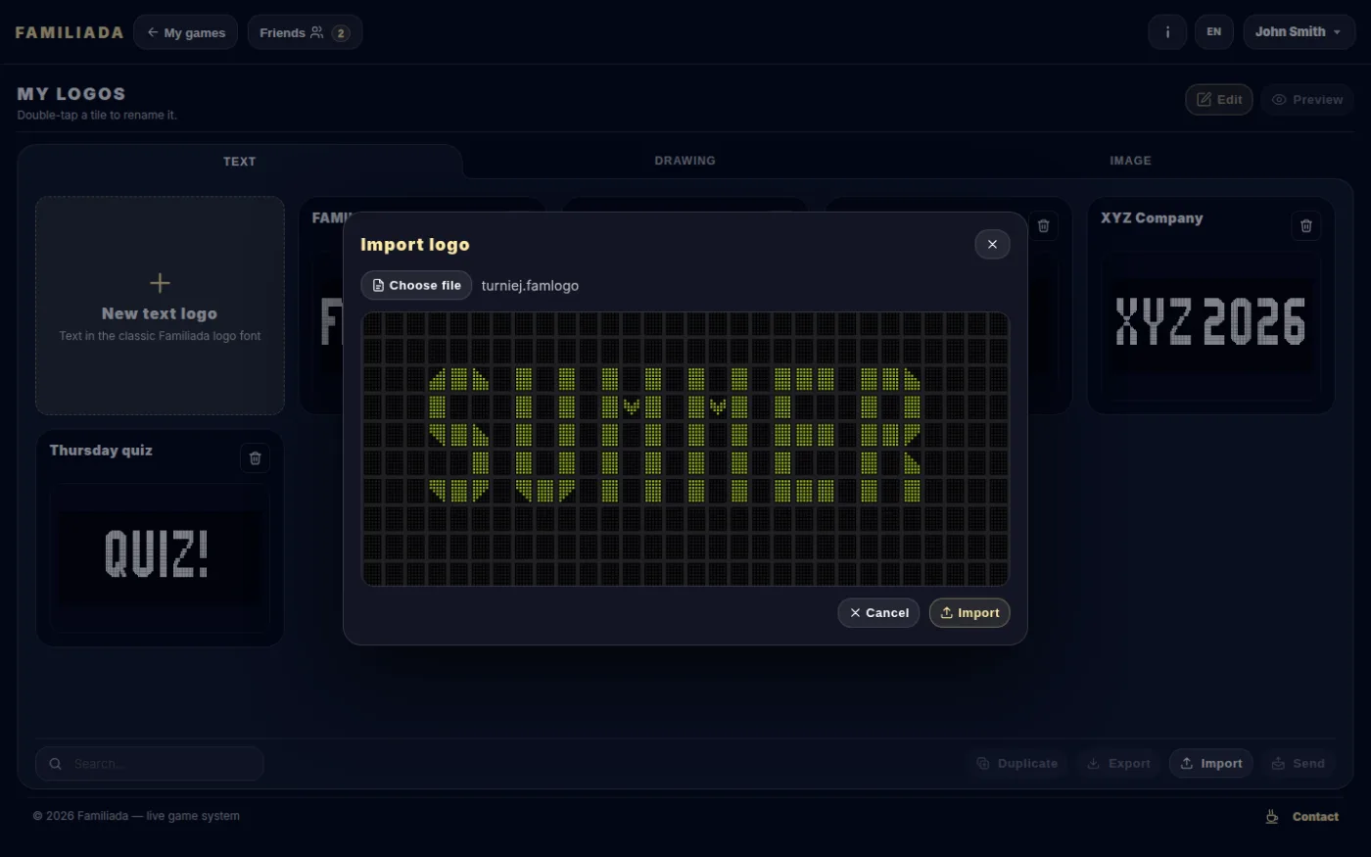Viewport: 1371px width, 857px height.
Task: Open the XYZ 2026 logo thumbnail
Action: pyautogui.click(x=1210, y=322)
